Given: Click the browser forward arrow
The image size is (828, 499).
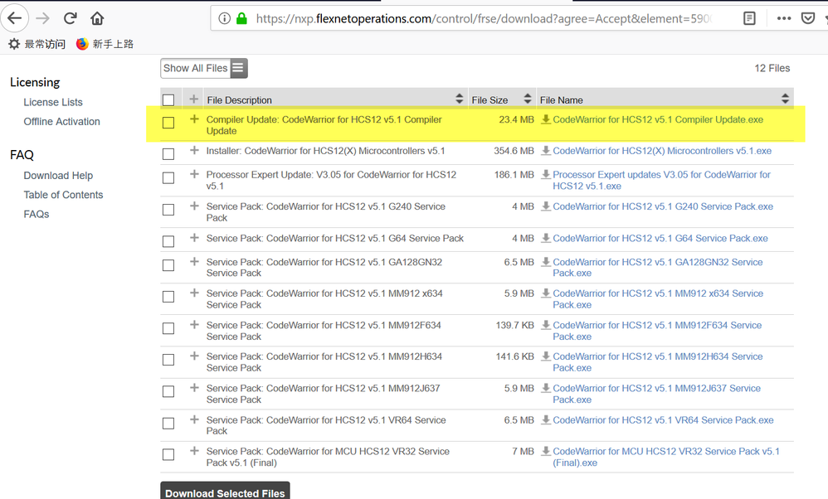Looking at the screenshot, I should [x=43, y=18].
